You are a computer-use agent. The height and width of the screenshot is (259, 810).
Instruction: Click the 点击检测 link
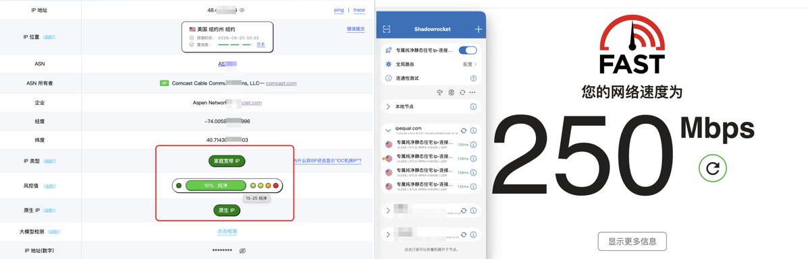coord(227,231)
